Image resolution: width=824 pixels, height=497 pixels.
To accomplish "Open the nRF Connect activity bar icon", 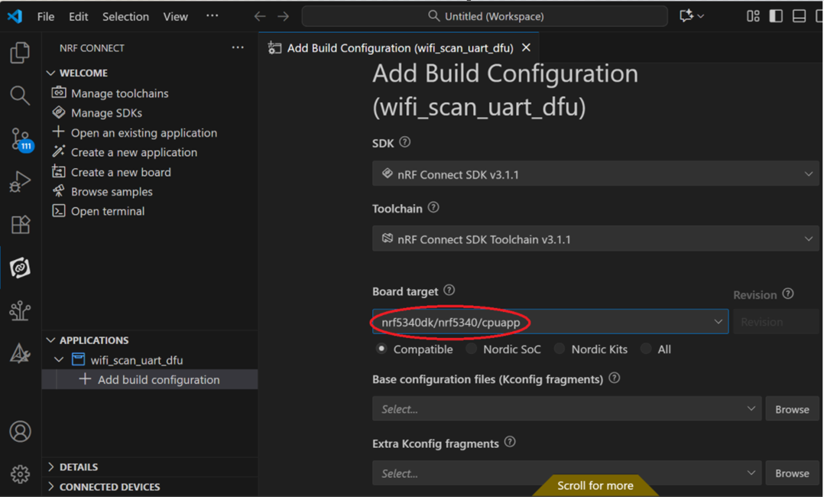I will [20, 268].
